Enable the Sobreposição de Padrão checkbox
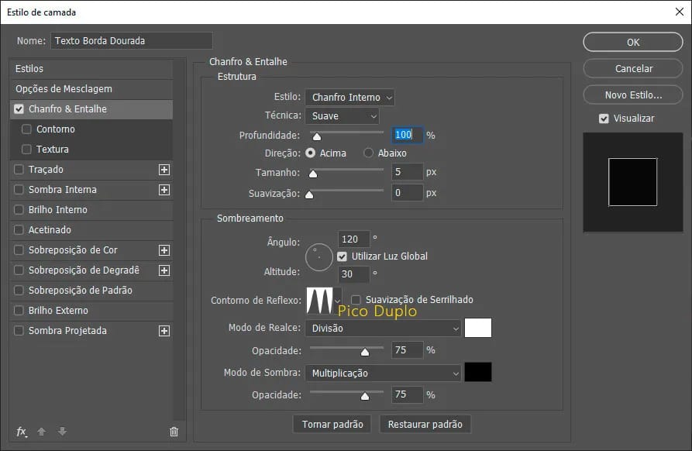The width and height of the screenshot is (692, 451). (x=19, y=291)
